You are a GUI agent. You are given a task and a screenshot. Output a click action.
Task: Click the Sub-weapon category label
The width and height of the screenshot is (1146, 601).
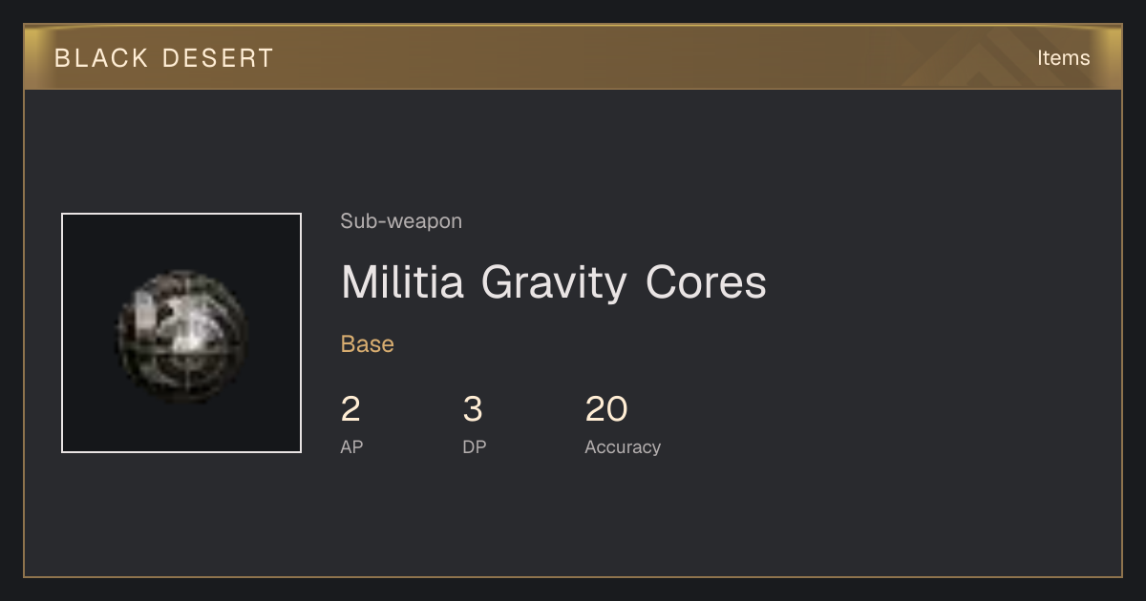coord(401,221)
